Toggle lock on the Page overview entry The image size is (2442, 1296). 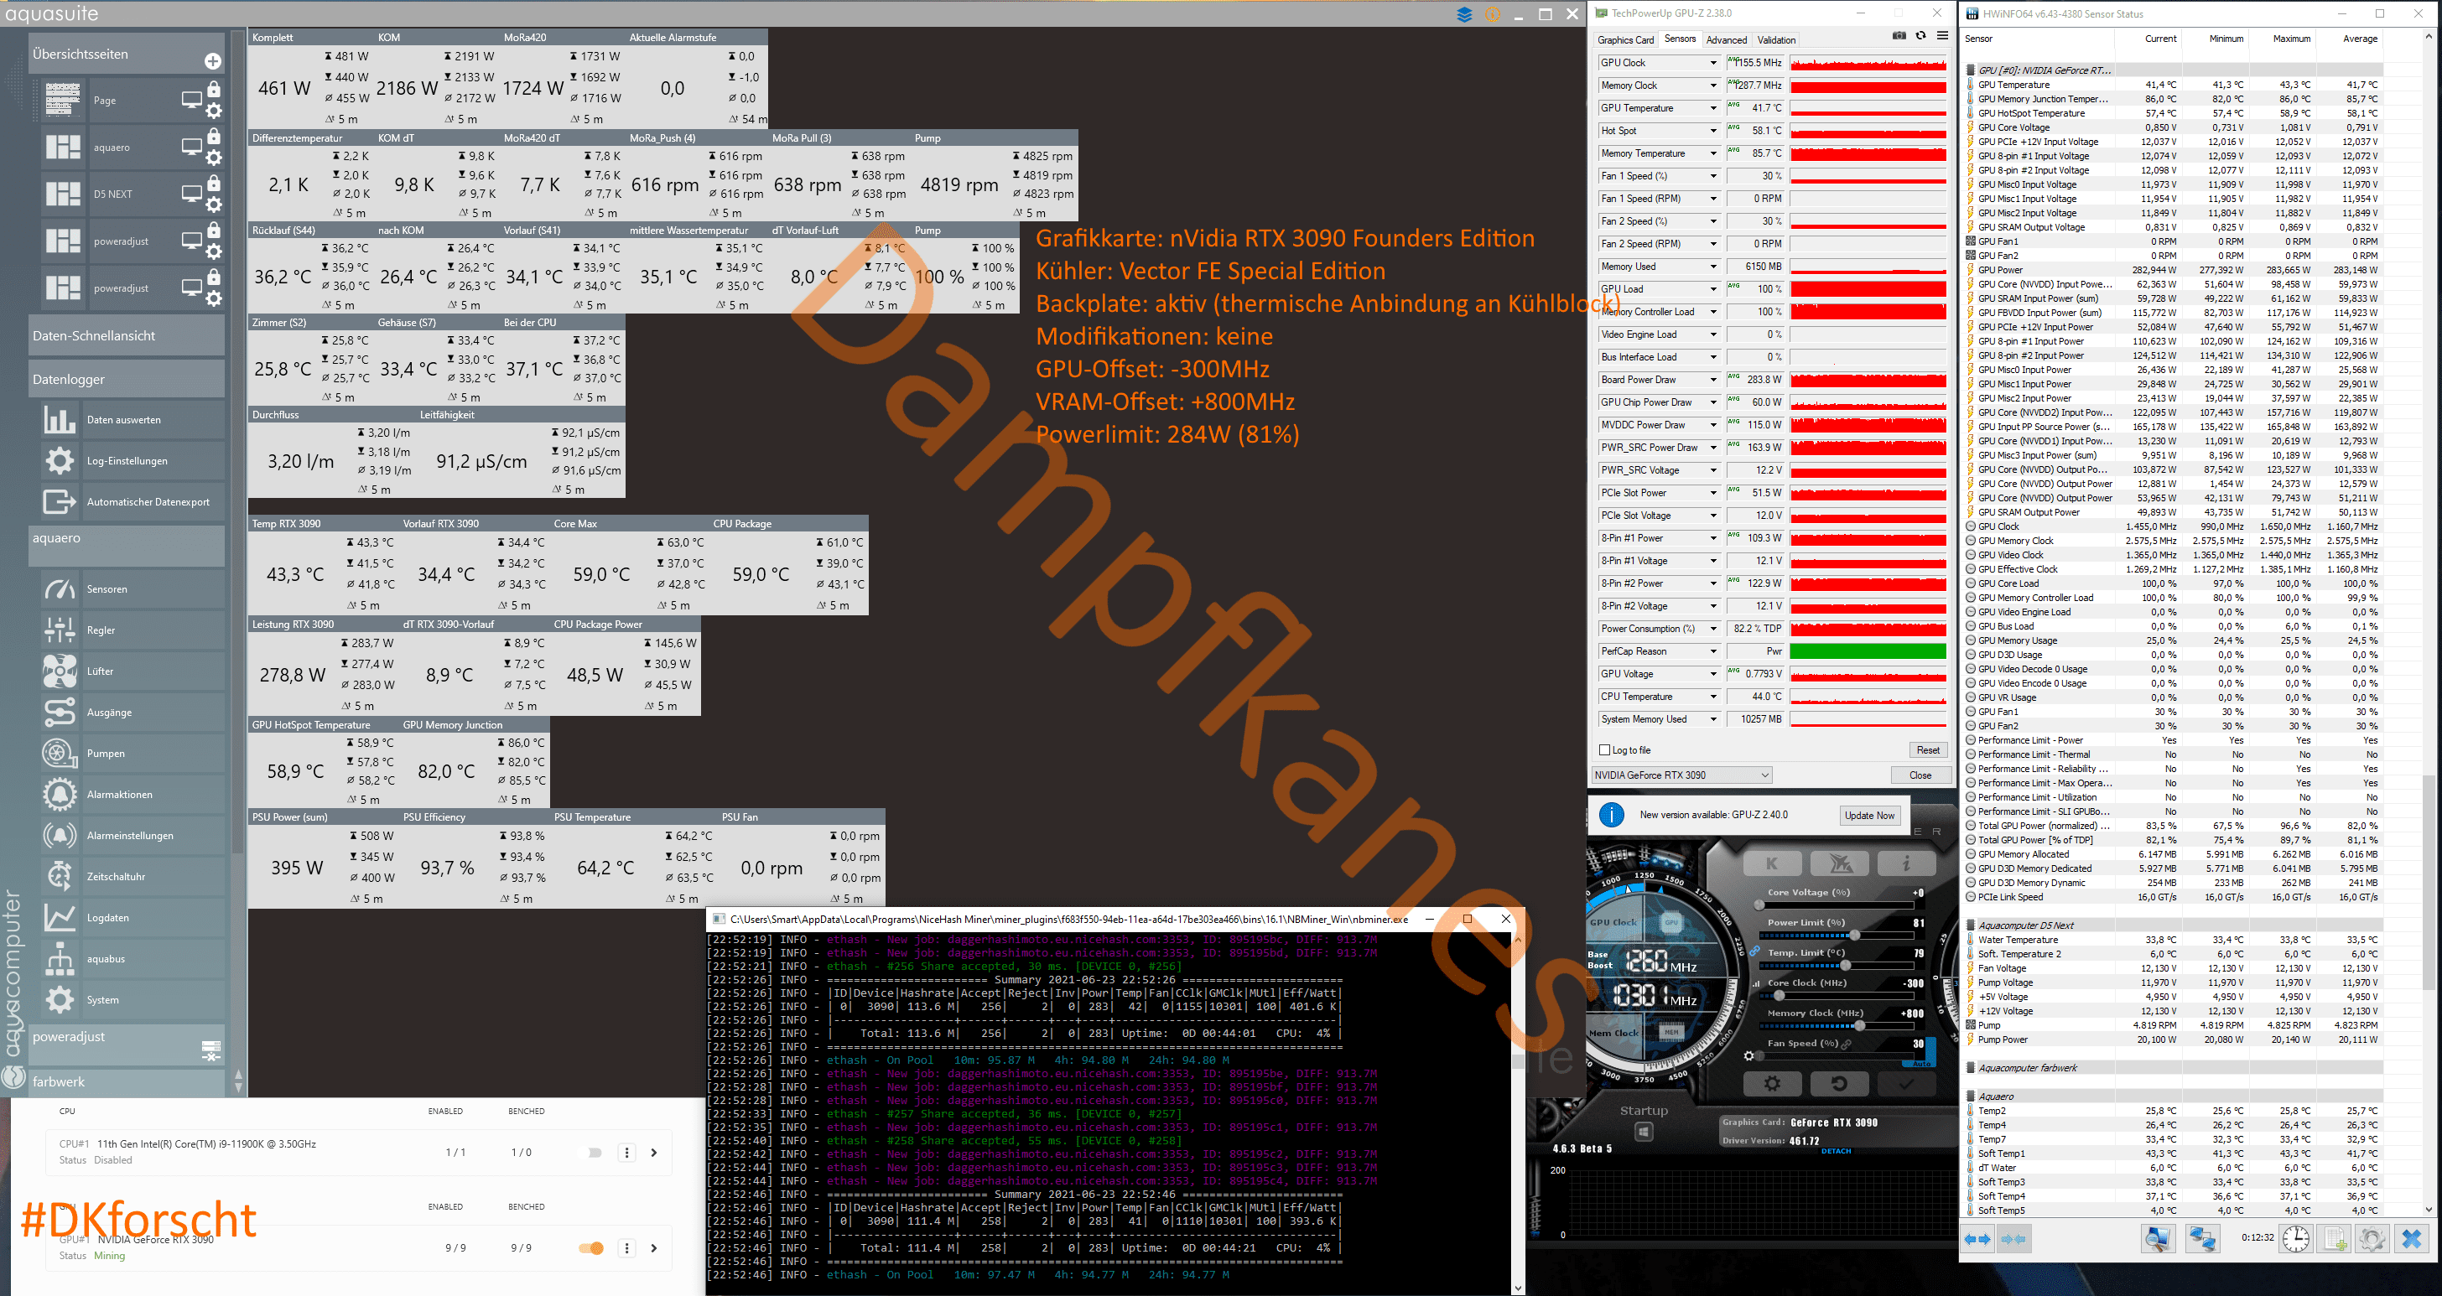[214, 89]
